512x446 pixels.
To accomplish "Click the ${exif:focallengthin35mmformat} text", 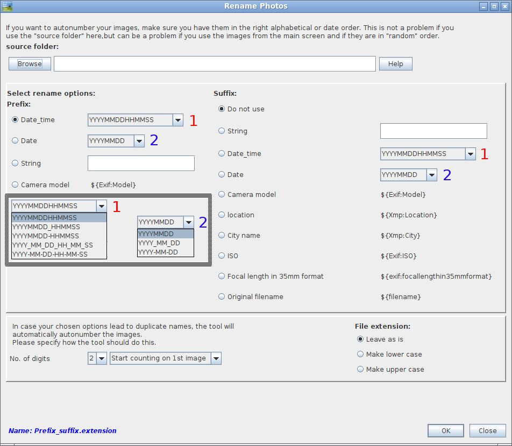I will [x=436, y=277].
